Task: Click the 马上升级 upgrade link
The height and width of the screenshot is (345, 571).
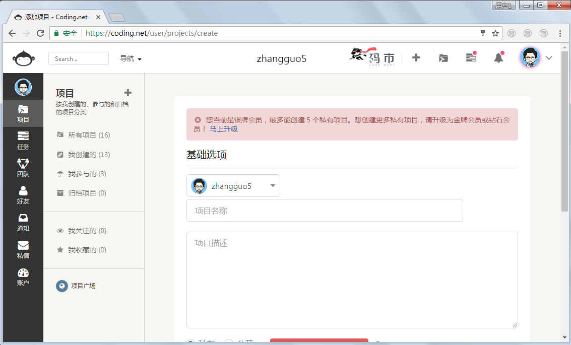Action: pos(223,129)
